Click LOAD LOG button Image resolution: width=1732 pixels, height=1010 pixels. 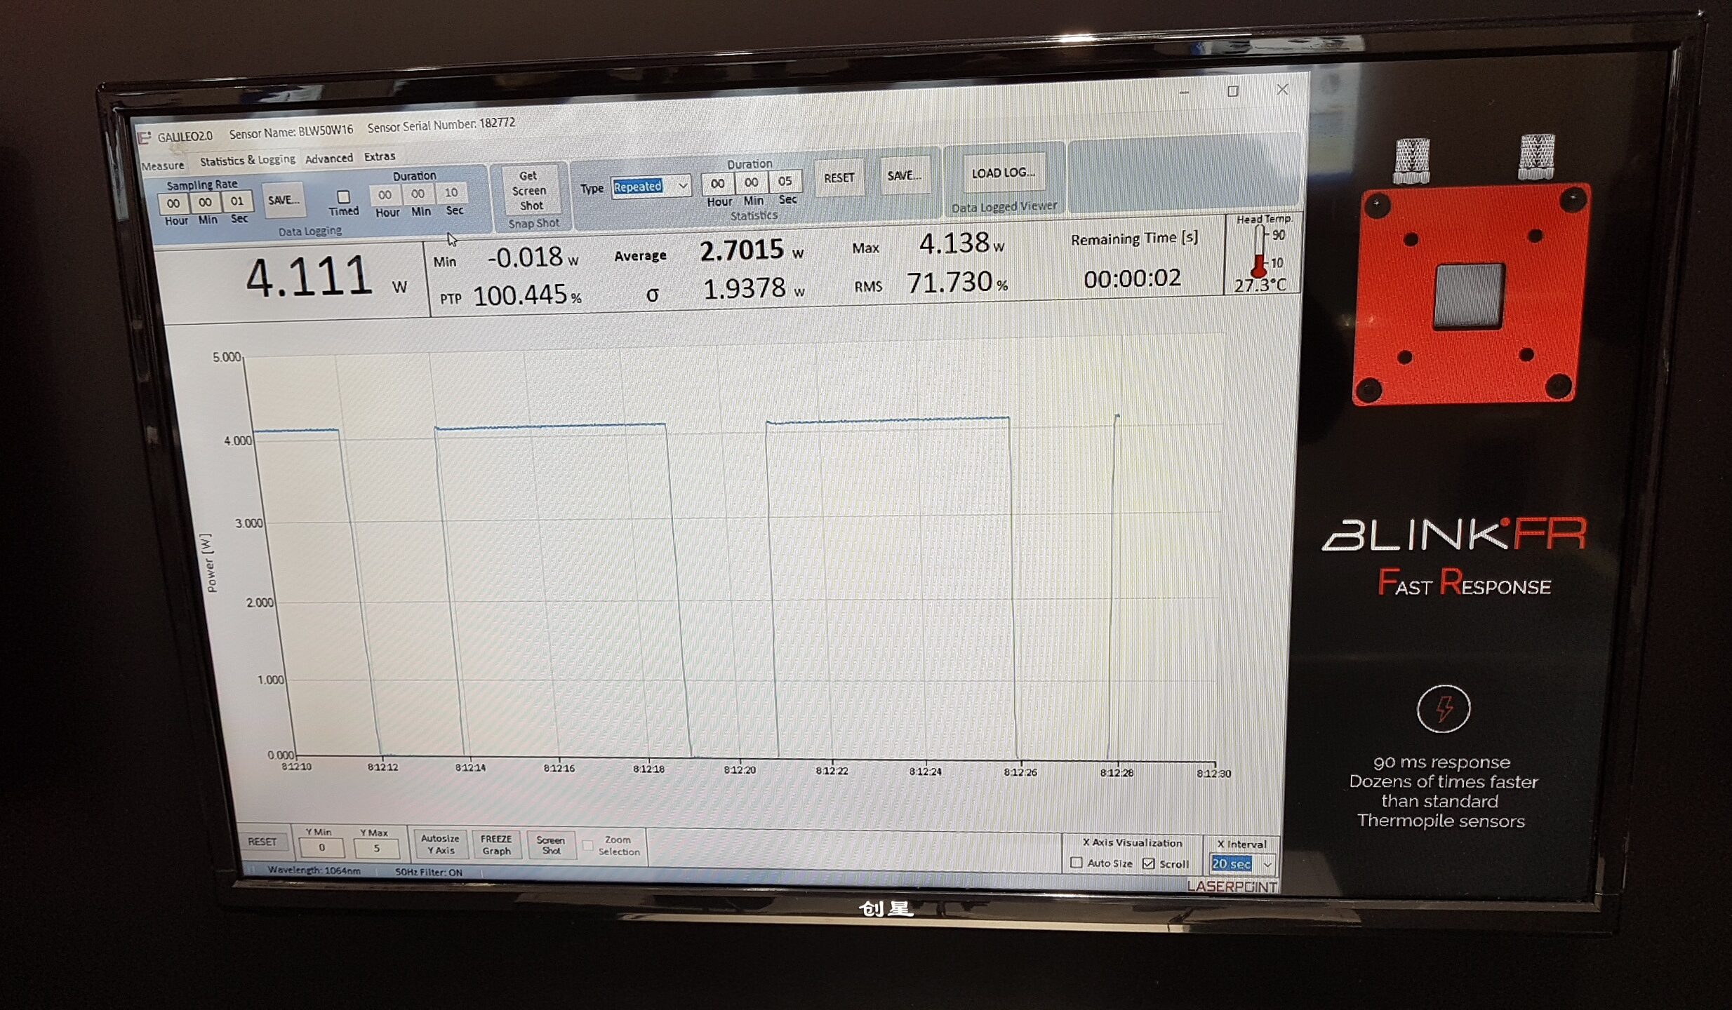tap(1004, 173)
